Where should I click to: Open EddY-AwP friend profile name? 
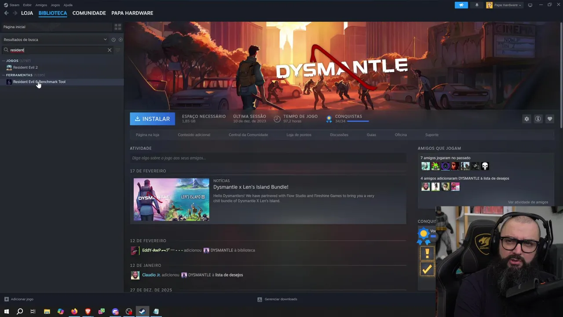pos(162,250)
